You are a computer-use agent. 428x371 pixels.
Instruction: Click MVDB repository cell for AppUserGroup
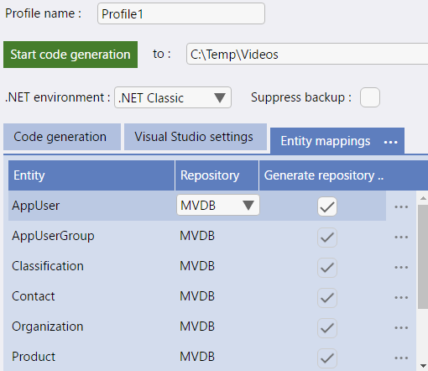(x=197, y=236)
